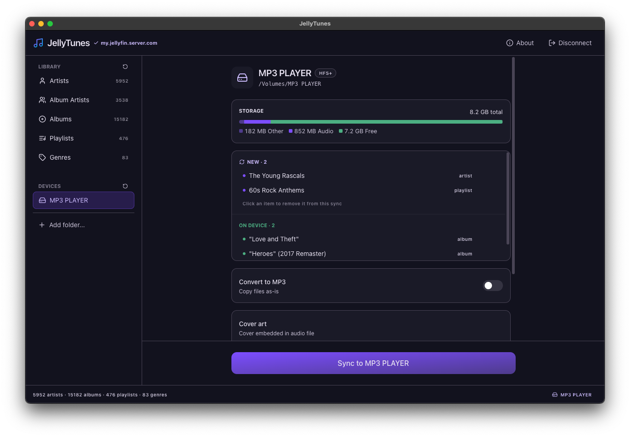
Task: Click the drive icon in the status bar
Action: 555,395
